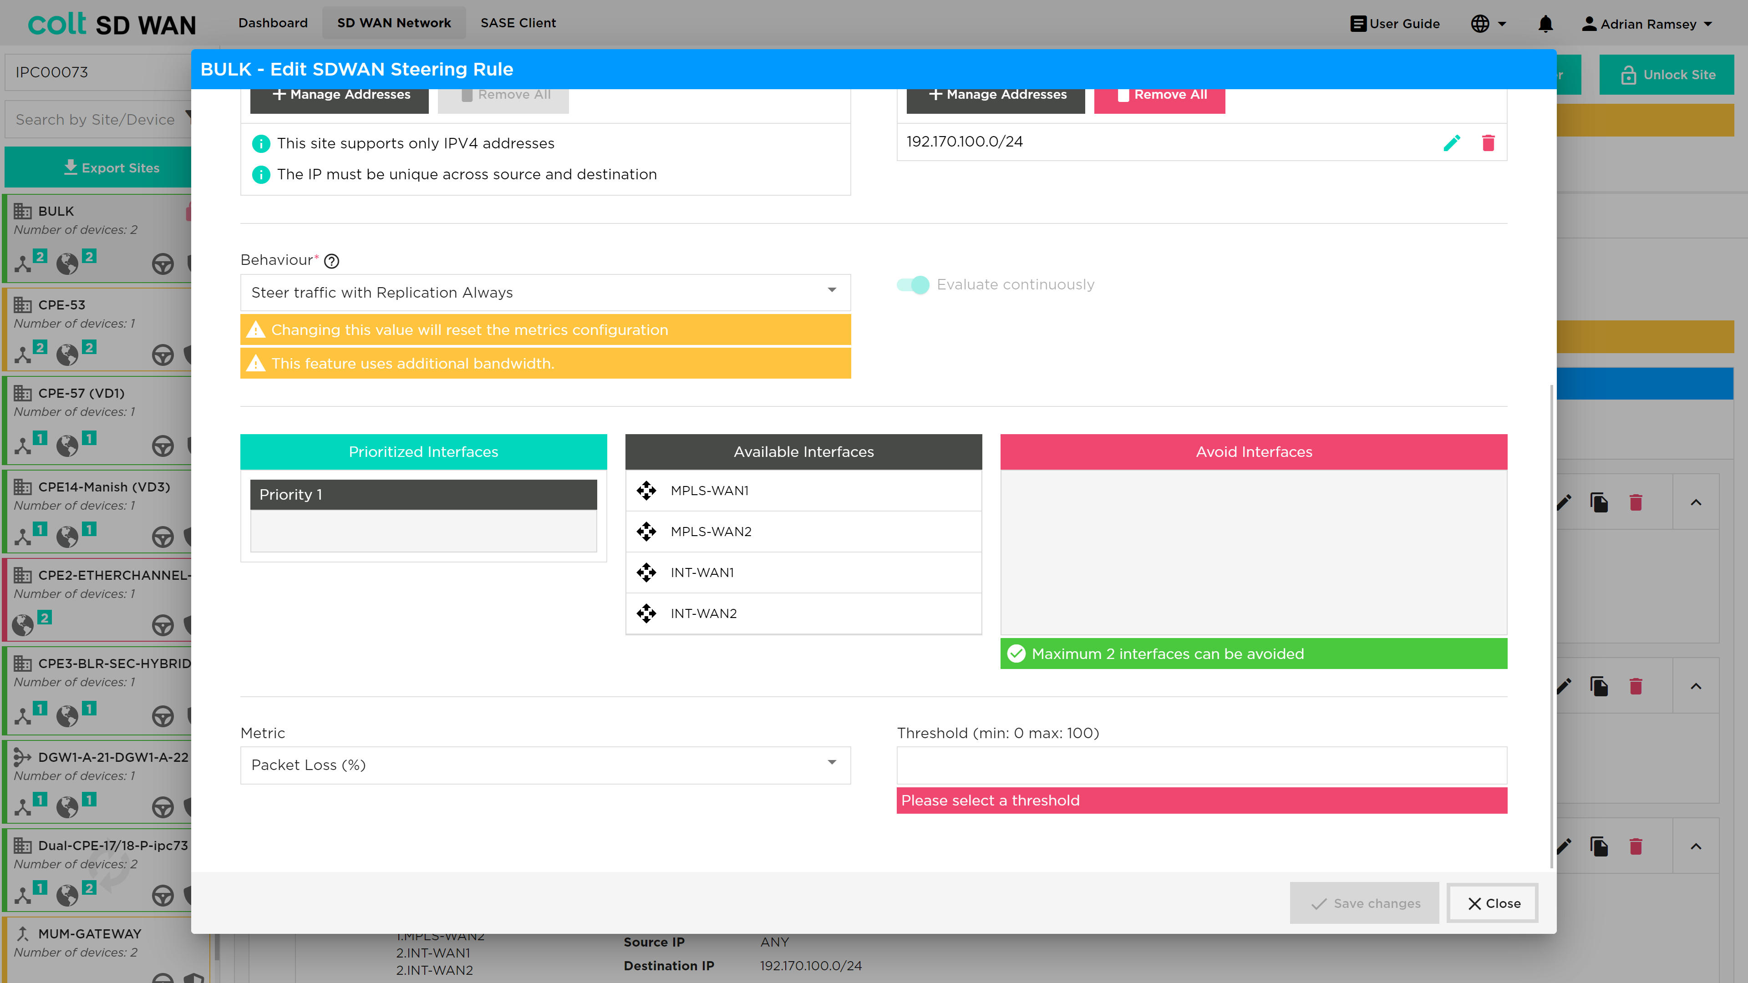This screenshot has height=983, width=1748.
Task: Grab the INT-WAN2 move handle icon
Action: [x=646, y=613]
